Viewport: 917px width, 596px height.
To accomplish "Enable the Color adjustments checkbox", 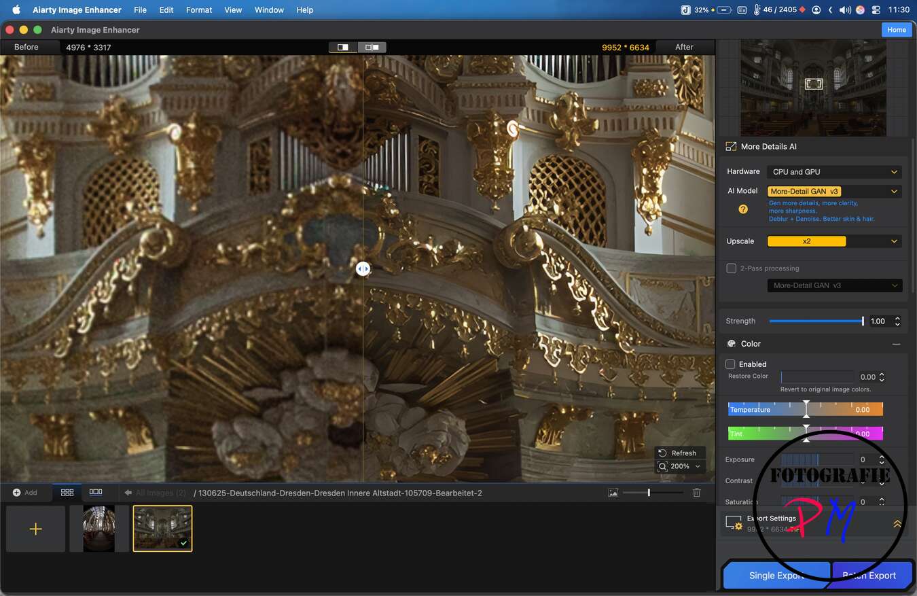I will [731, 364].
